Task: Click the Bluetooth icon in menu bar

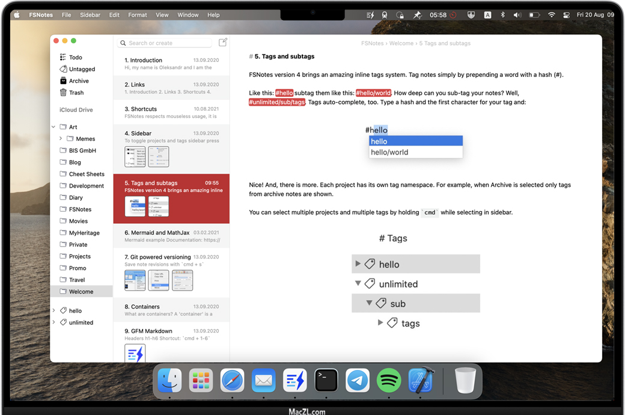Action: pos(502,15)
